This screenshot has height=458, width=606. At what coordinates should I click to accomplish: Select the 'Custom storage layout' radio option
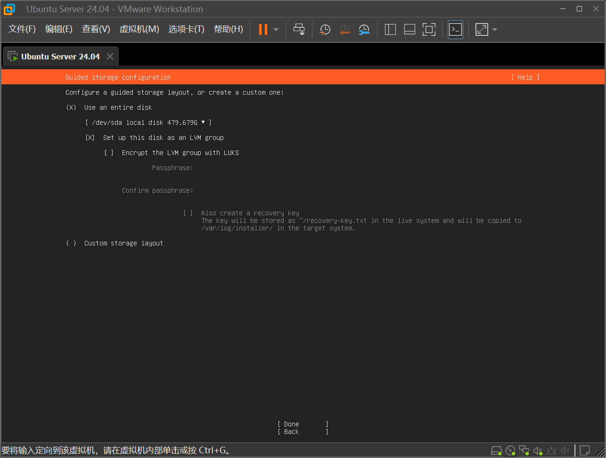pyautogui.click(x=71, y=243)
